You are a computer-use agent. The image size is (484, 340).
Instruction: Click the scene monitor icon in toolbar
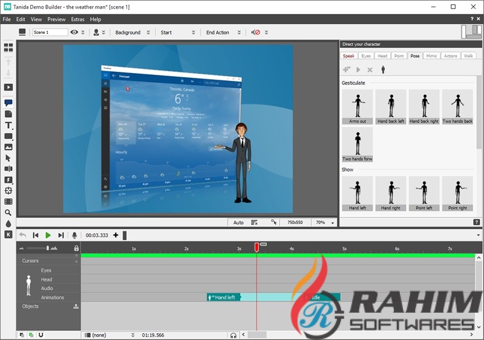point(22,32)
